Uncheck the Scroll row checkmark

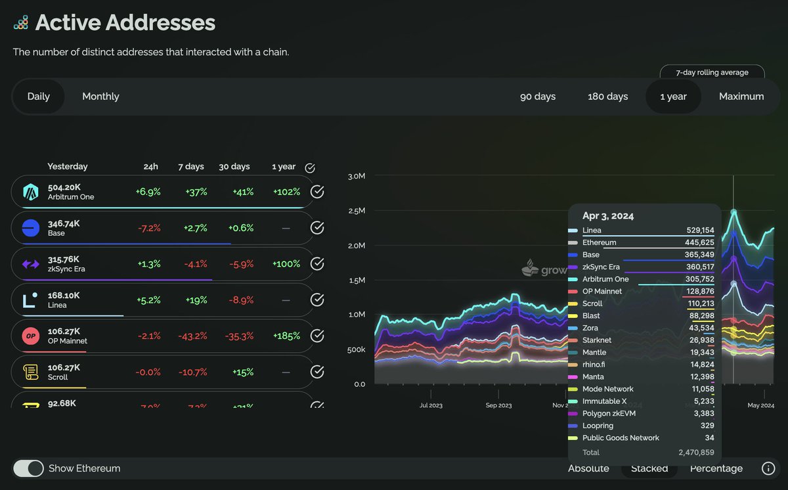point(317,372)
